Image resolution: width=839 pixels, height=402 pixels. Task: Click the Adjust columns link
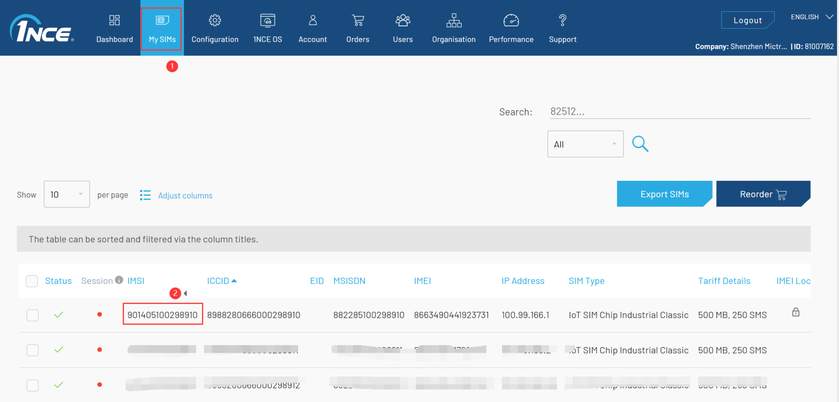point(185,195)
